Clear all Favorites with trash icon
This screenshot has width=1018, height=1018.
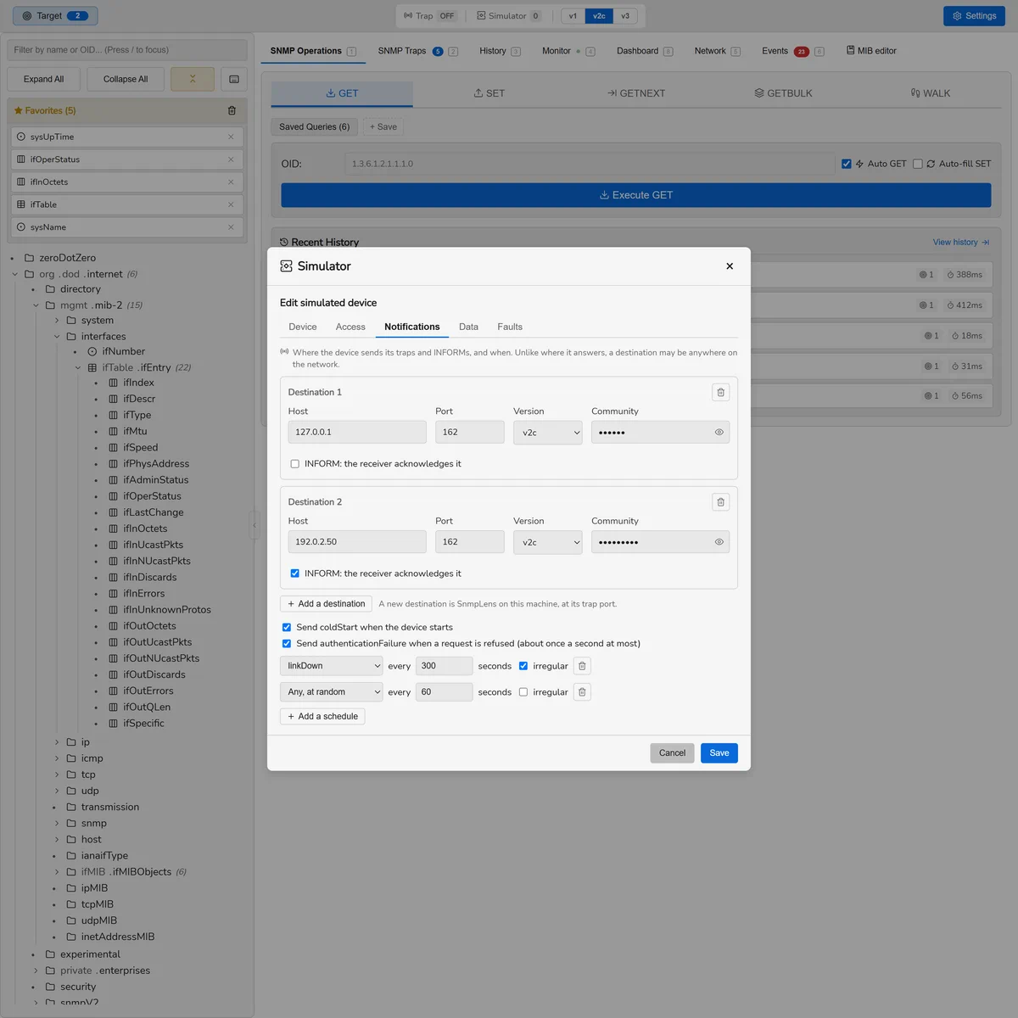pyautogui.click(x=232, y=110)
